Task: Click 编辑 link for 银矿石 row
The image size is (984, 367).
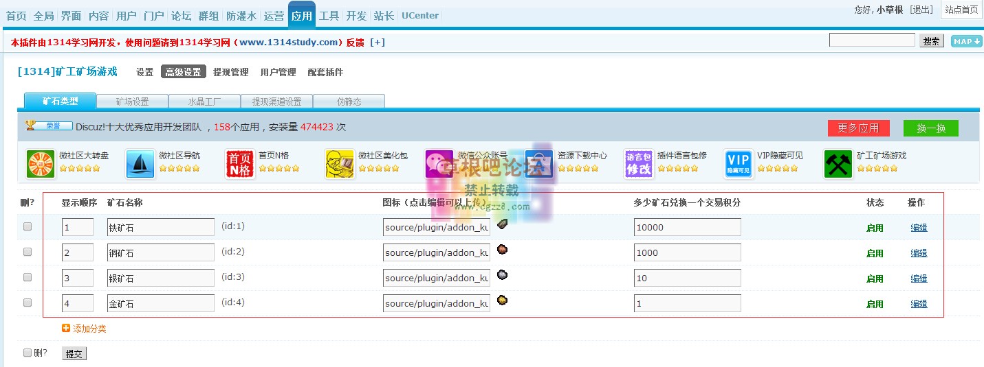Action: coord(919,279)
